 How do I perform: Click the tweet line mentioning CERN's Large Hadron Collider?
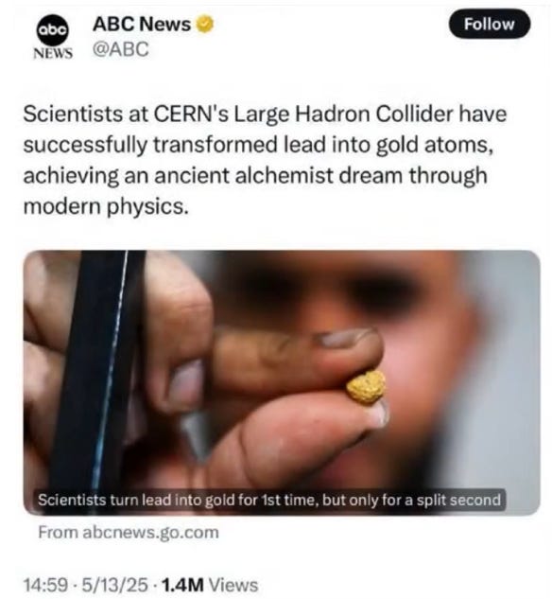(x=265, y=115)
